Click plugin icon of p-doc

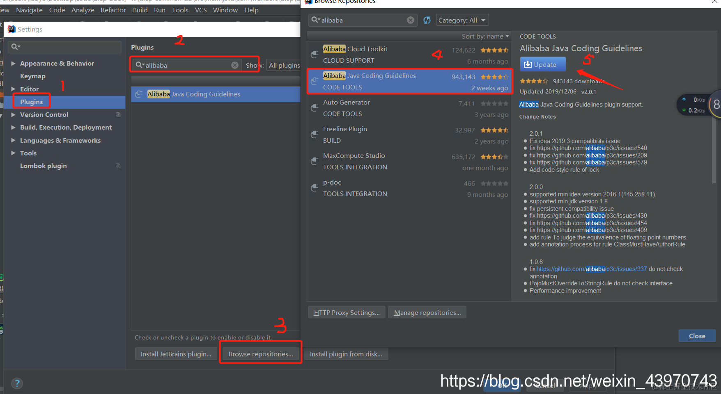pos(315,188)
